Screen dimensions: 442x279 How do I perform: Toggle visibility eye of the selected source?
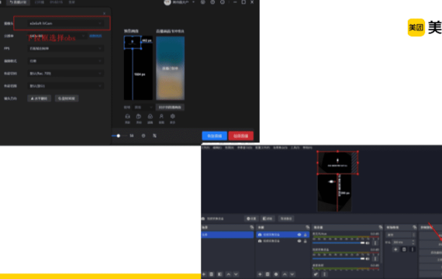pos(299,235)
